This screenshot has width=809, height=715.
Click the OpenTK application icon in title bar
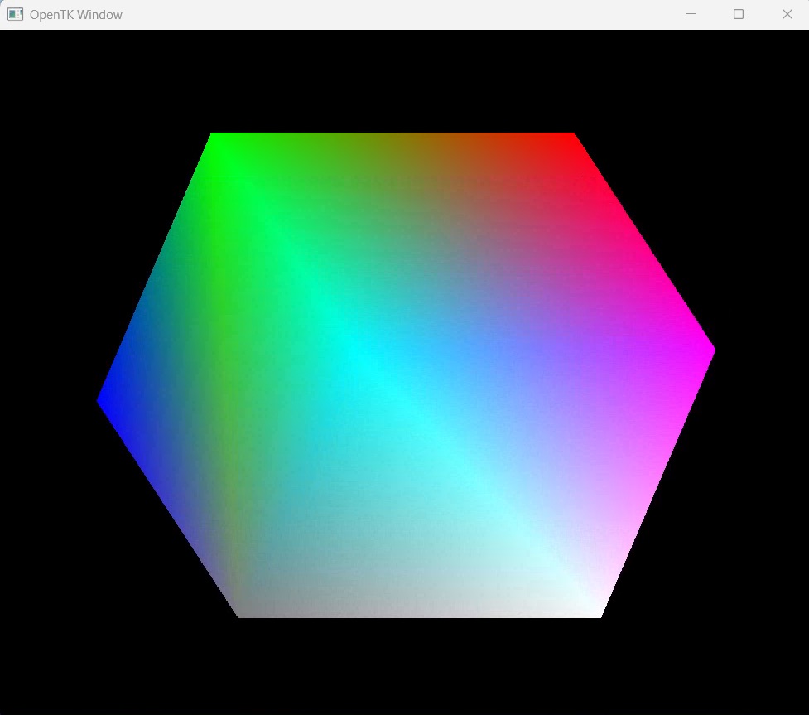coord(15,14)
